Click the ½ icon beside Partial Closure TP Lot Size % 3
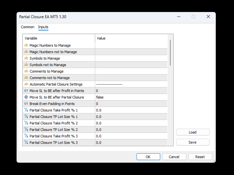Image resolution: width=234 pixels, height=175 pixels. tap(26, 142)
